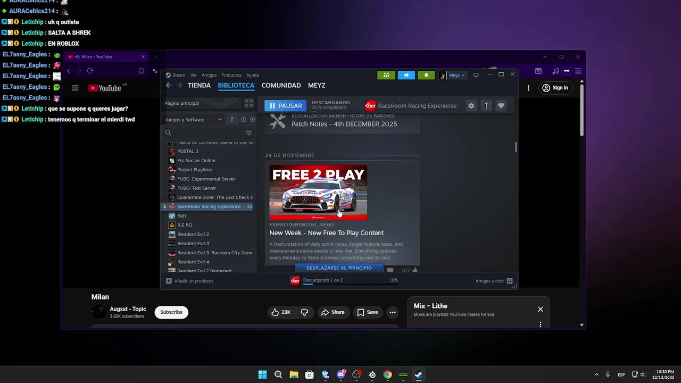Go to COMUNIDAD tab

(281, 85)
